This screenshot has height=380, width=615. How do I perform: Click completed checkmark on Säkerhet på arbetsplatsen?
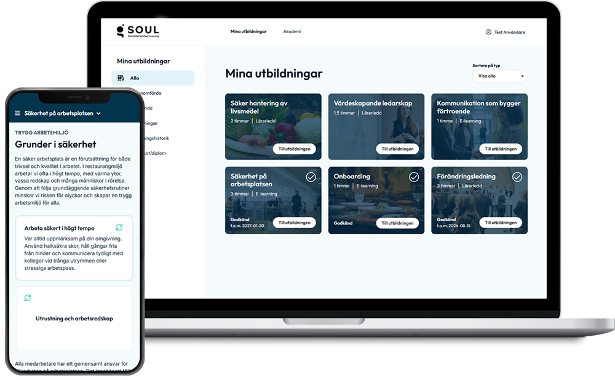pyautogui.click(x=311, y=177)
